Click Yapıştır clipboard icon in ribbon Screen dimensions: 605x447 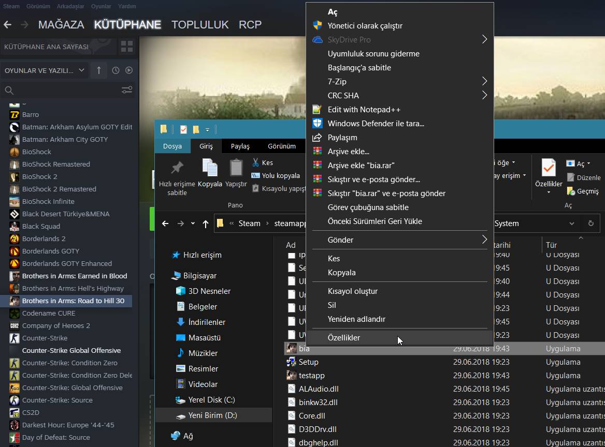[236, 168]
